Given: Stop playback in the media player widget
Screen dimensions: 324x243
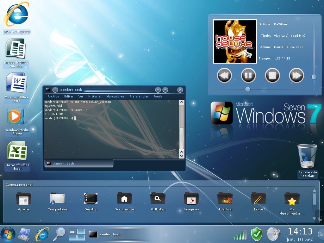Looking at the screenshot, I should click(272, 75).
